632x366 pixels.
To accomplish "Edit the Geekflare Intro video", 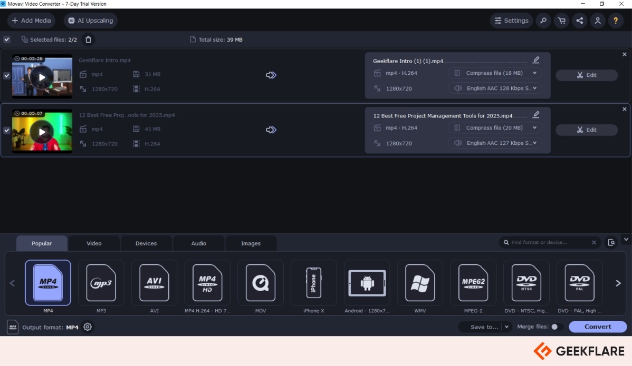I will pyautogui.click(x=587, y=75).
